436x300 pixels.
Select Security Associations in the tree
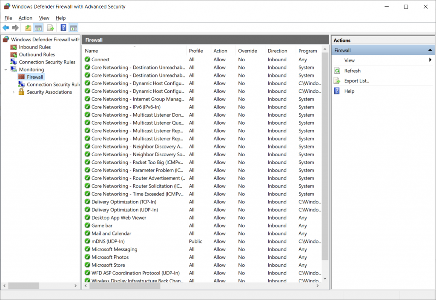pyautogui.click(x=49, y=92)
